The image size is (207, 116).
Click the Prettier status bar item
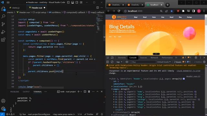click(89, 114)
